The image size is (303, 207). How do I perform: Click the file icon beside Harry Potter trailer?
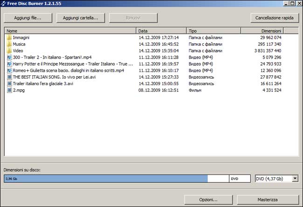9,64
